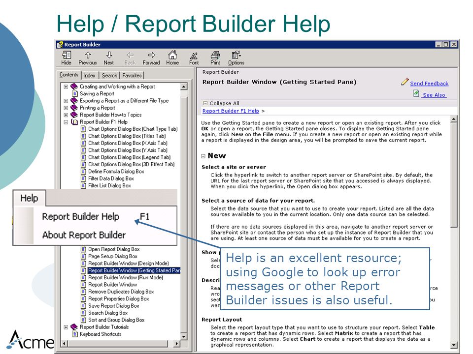Click the See Also page icon
Viewport: 473px width, 354px height.
(416, 93)
